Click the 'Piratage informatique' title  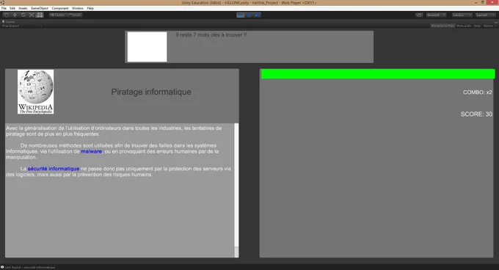(151, 92)
